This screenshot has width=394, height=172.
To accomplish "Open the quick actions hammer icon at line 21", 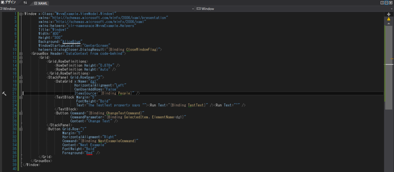I will pyautogui.click(x=4, y=93).
